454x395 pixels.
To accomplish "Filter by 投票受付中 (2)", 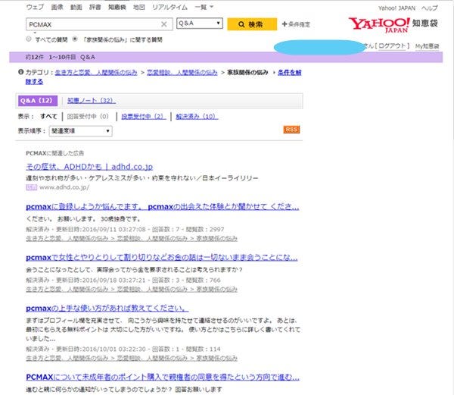I will click(x=144, y=117).
